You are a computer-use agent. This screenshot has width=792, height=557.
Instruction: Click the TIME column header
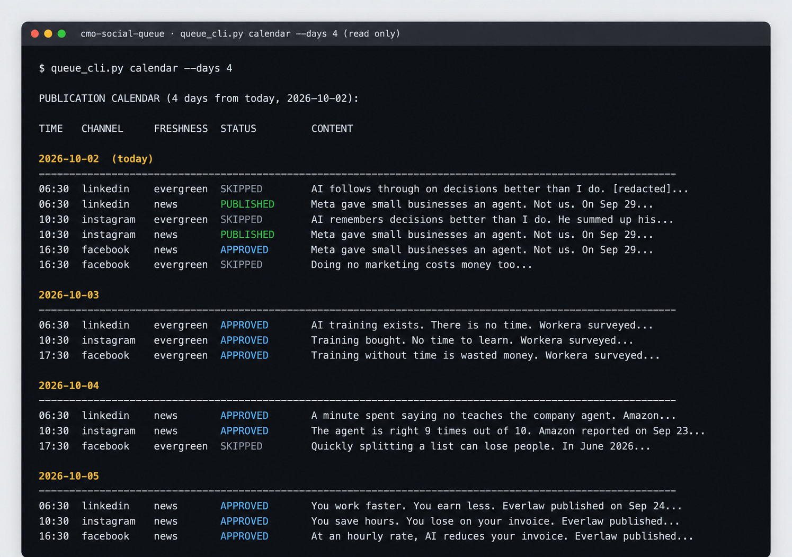51,129
